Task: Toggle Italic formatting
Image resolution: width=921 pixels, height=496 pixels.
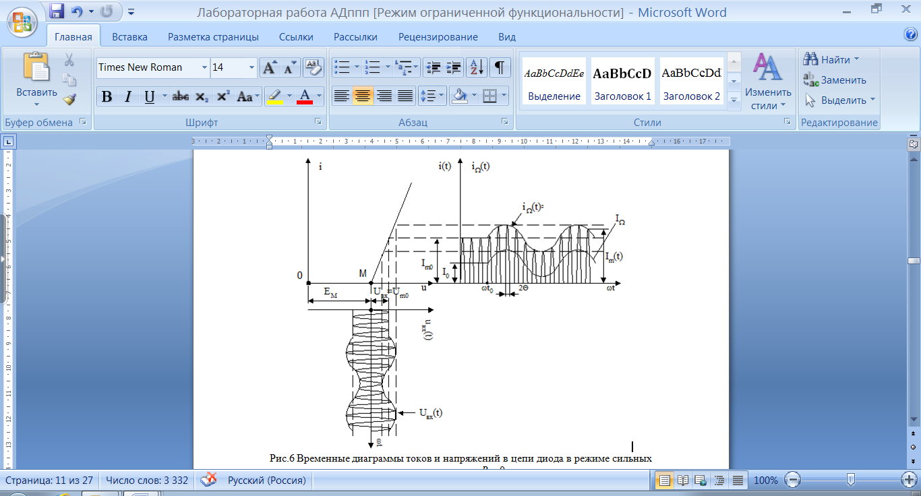Action: point(127,96)
